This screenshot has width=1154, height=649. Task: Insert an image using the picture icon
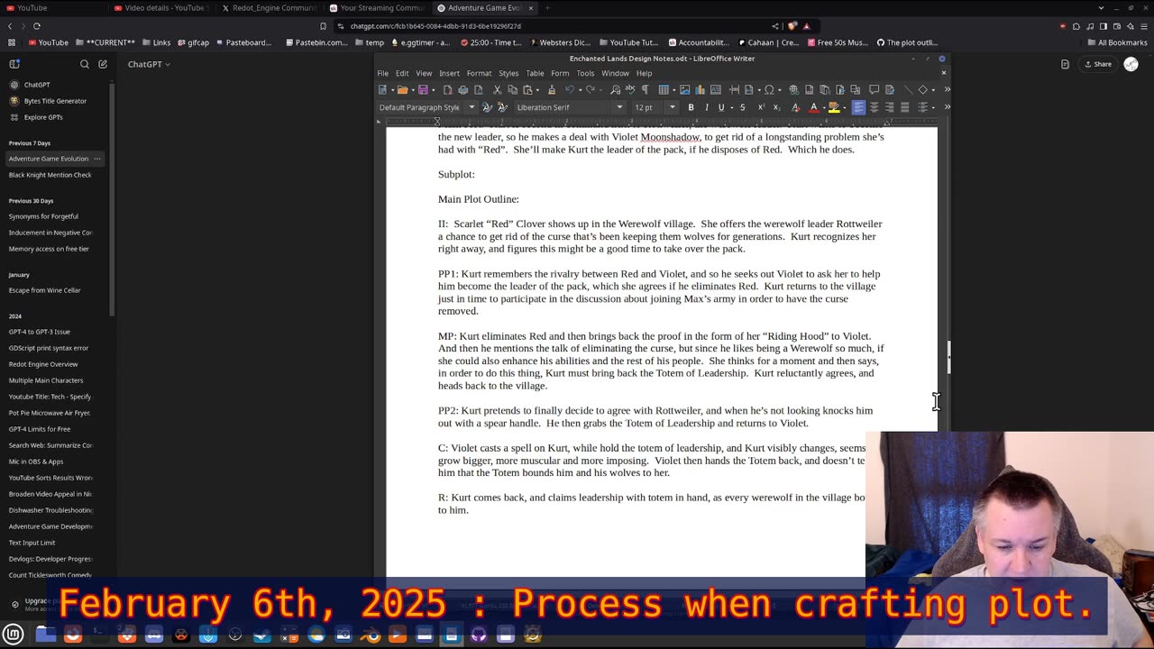tap(684, 89)
